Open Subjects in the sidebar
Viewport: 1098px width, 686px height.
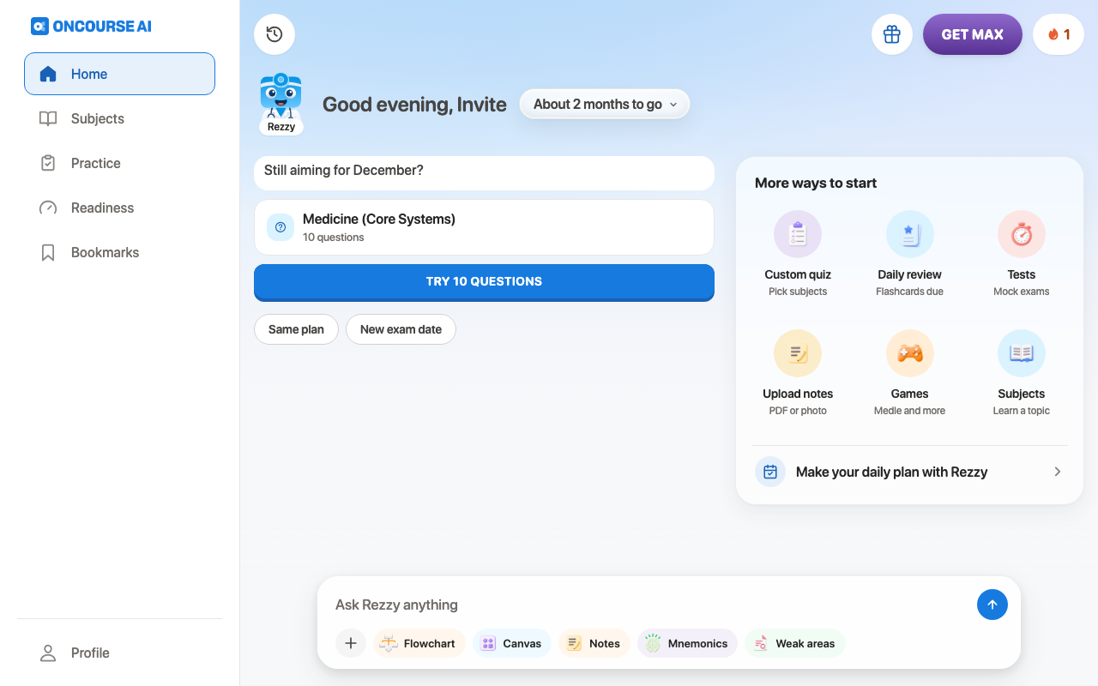[119, 118]
